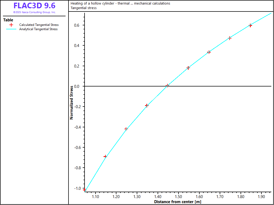Open the Itasca Consulting Group copyright text
274x205 pixels.
coord(34,12)
